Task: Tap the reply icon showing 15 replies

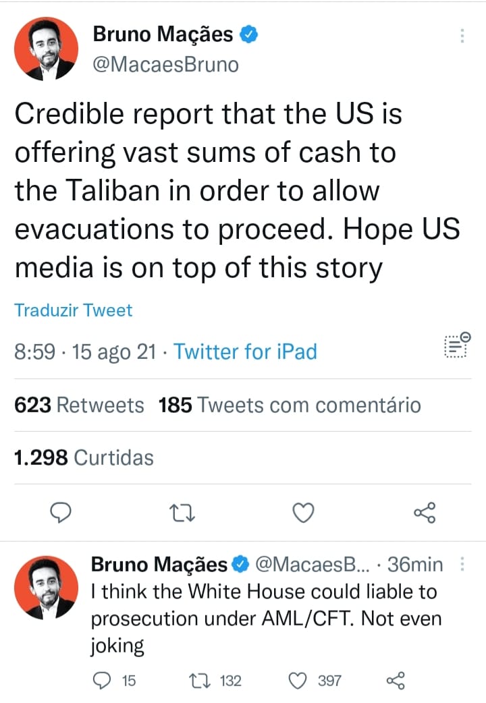Action: tap(101, 681)
